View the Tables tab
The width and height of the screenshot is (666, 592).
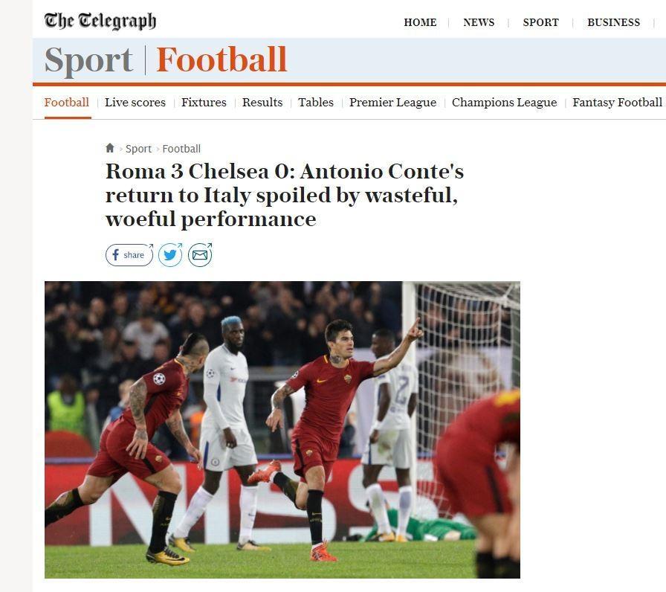[316, 103]
